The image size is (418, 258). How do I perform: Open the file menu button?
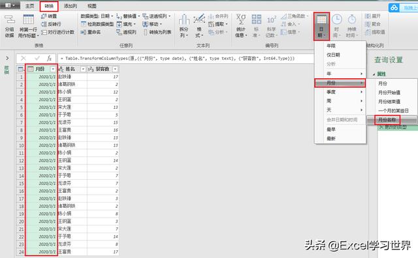click(x=10, y=5)
